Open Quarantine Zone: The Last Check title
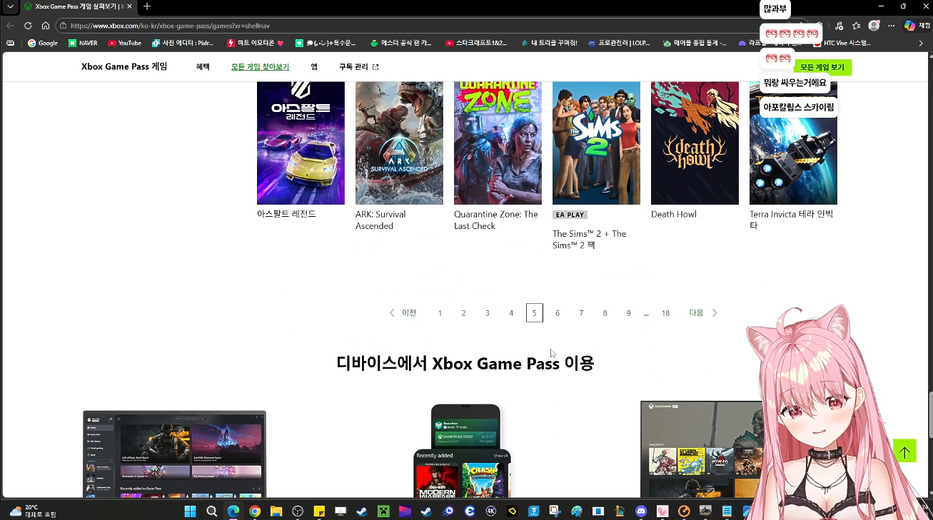This screenshot has height=520, width=933. [496, 220]
